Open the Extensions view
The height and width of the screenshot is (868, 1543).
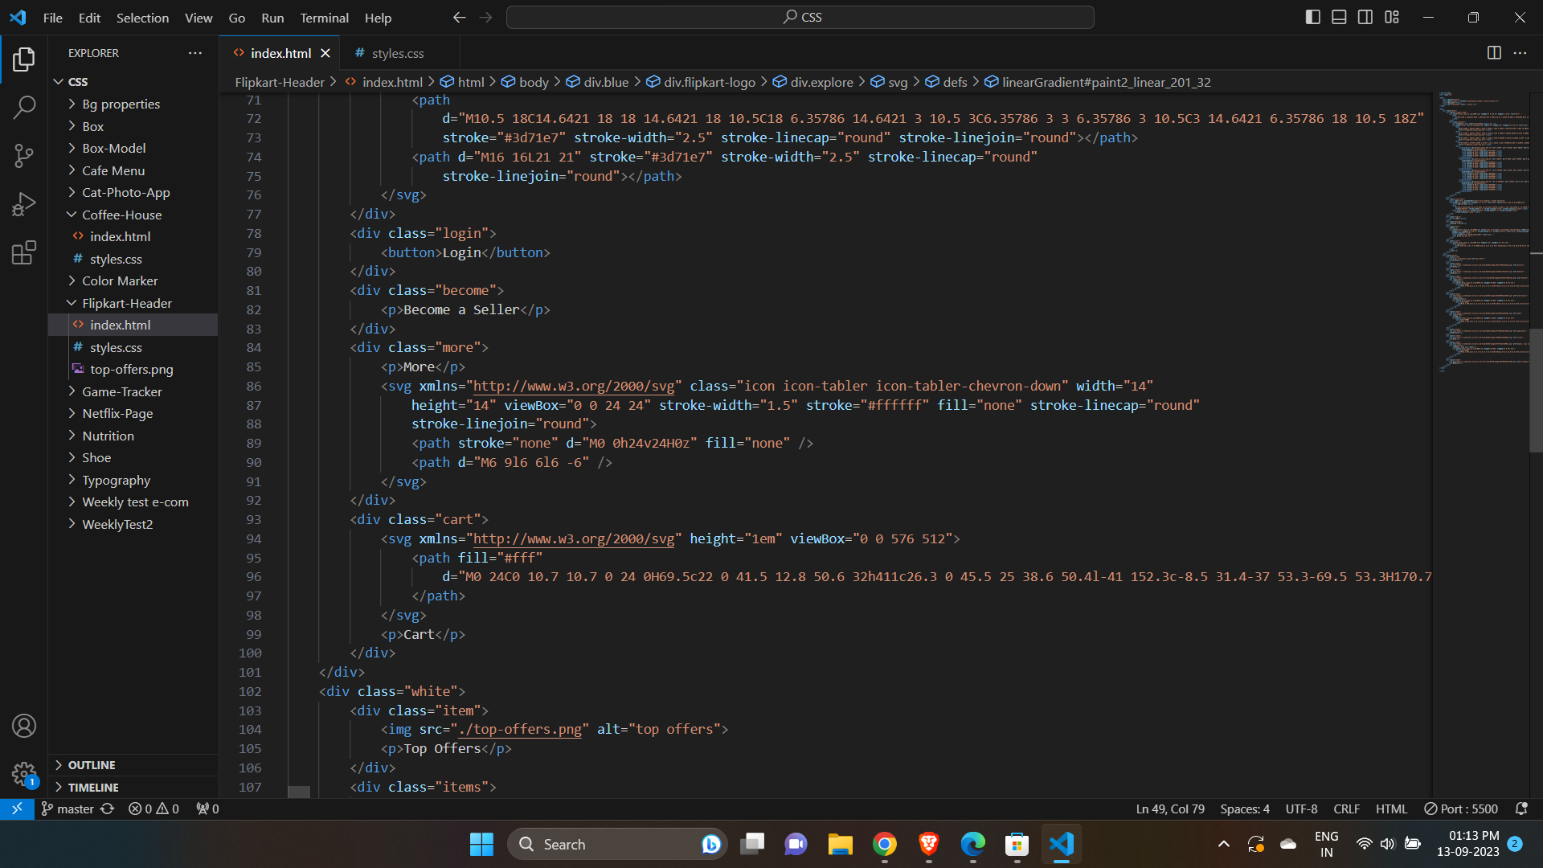tap(24, 252)
